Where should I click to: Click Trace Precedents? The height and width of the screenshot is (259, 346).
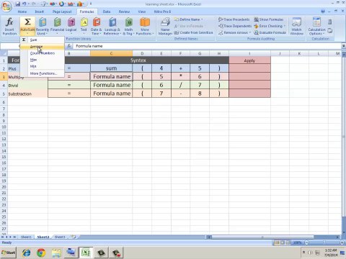[x=234, y=19]
